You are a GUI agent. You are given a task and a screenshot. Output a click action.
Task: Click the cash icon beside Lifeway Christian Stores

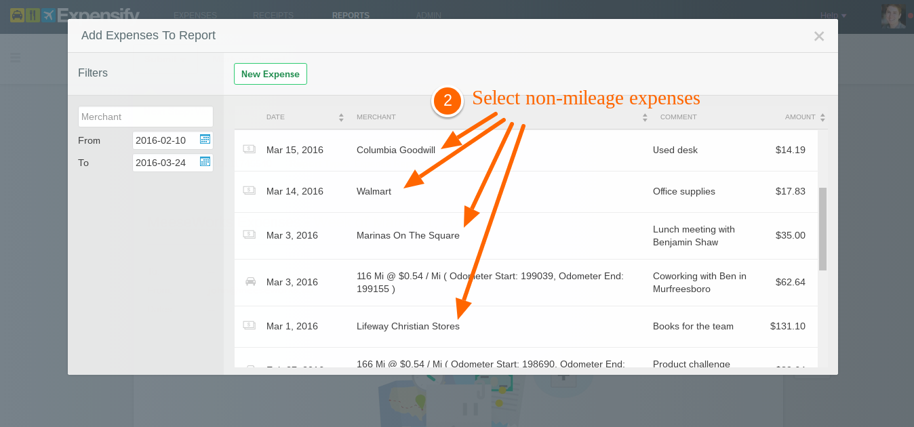pyautogui.click(x=250, y=326)
